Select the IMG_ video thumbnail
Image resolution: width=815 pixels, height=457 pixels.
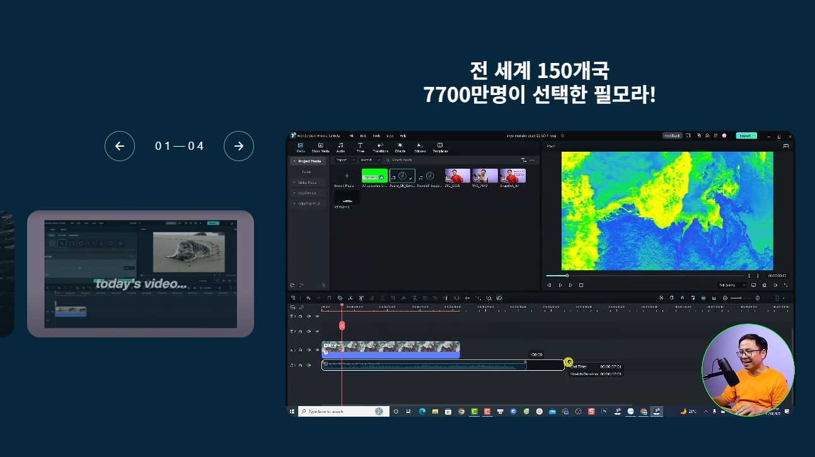[x=458, y=176]
